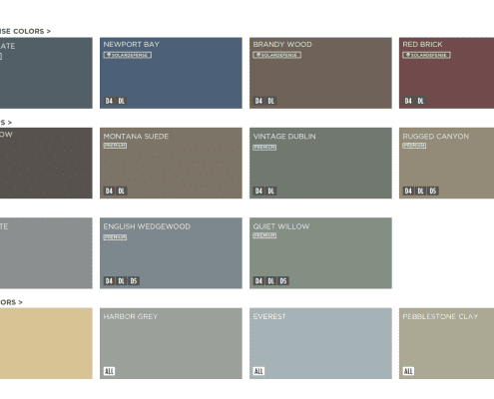Click the Premium badge on Quiet Willow
This screenshot has width=494, height=399.
coord(264,235)
